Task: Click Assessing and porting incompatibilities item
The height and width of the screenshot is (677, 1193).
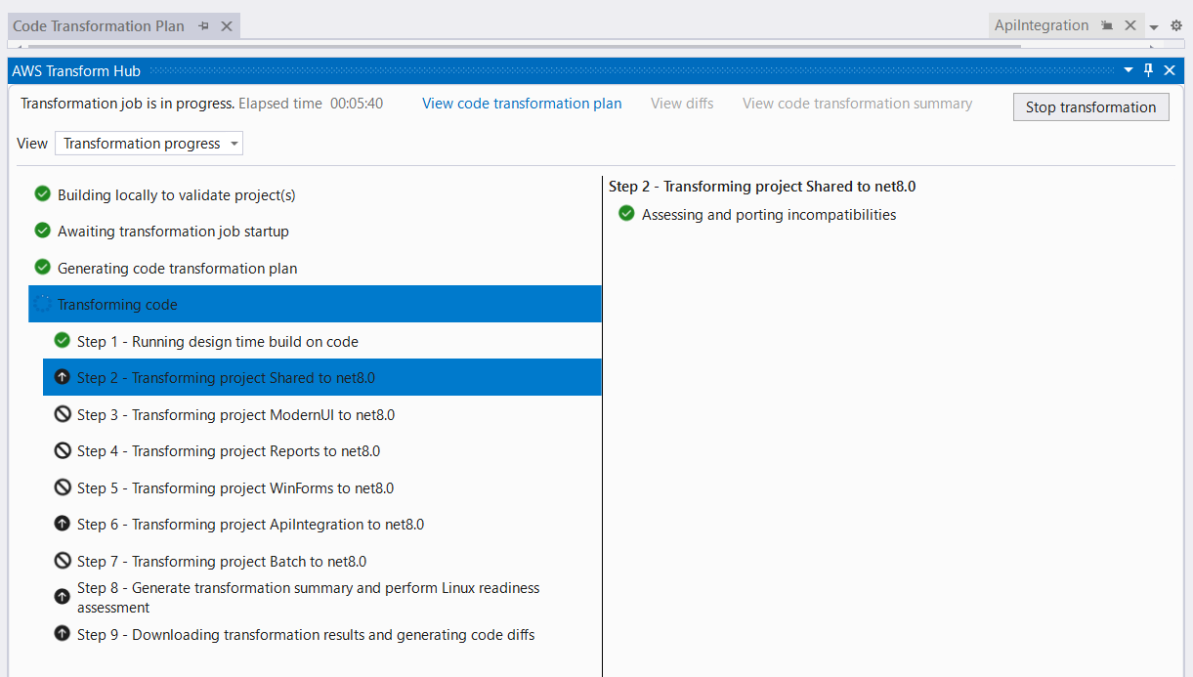Action: pos(769,214)
